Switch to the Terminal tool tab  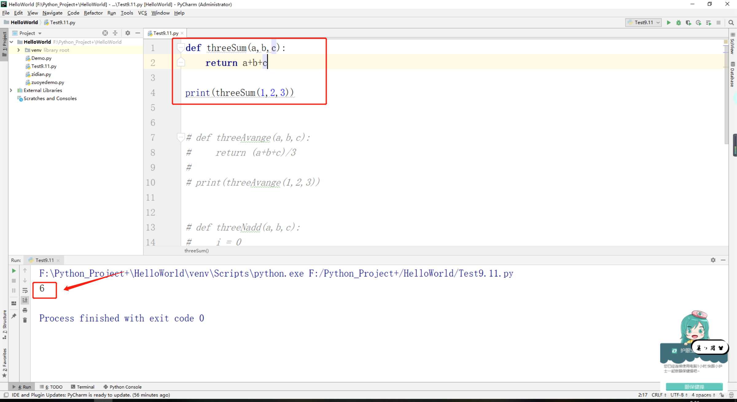pyautogui.click(x=83, y=387)
